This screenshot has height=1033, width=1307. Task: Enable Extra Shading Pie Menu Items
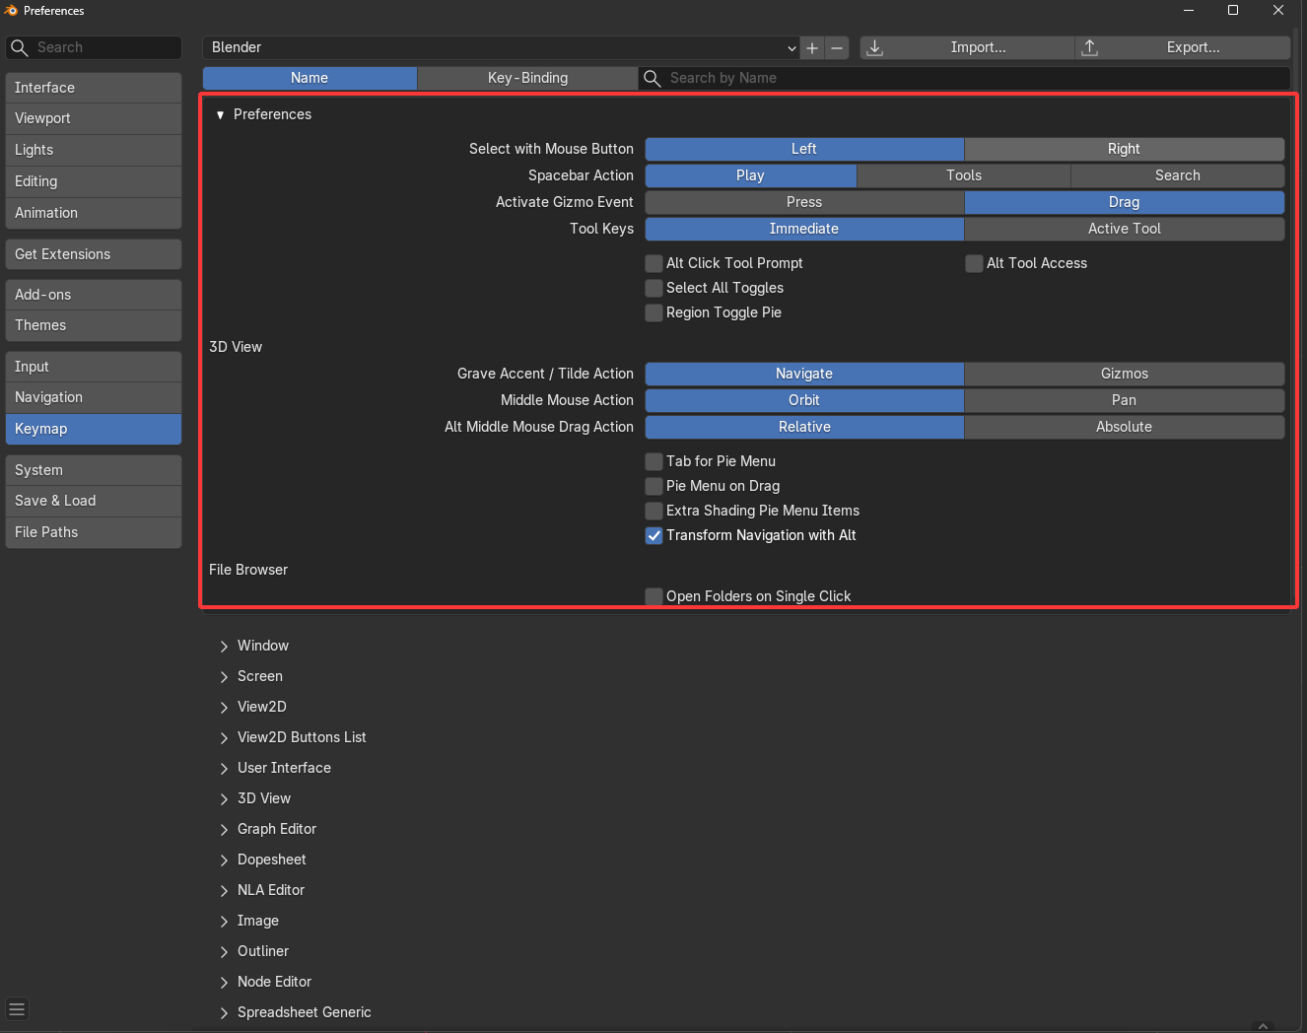pyautogui.click(x=653, y=511)
